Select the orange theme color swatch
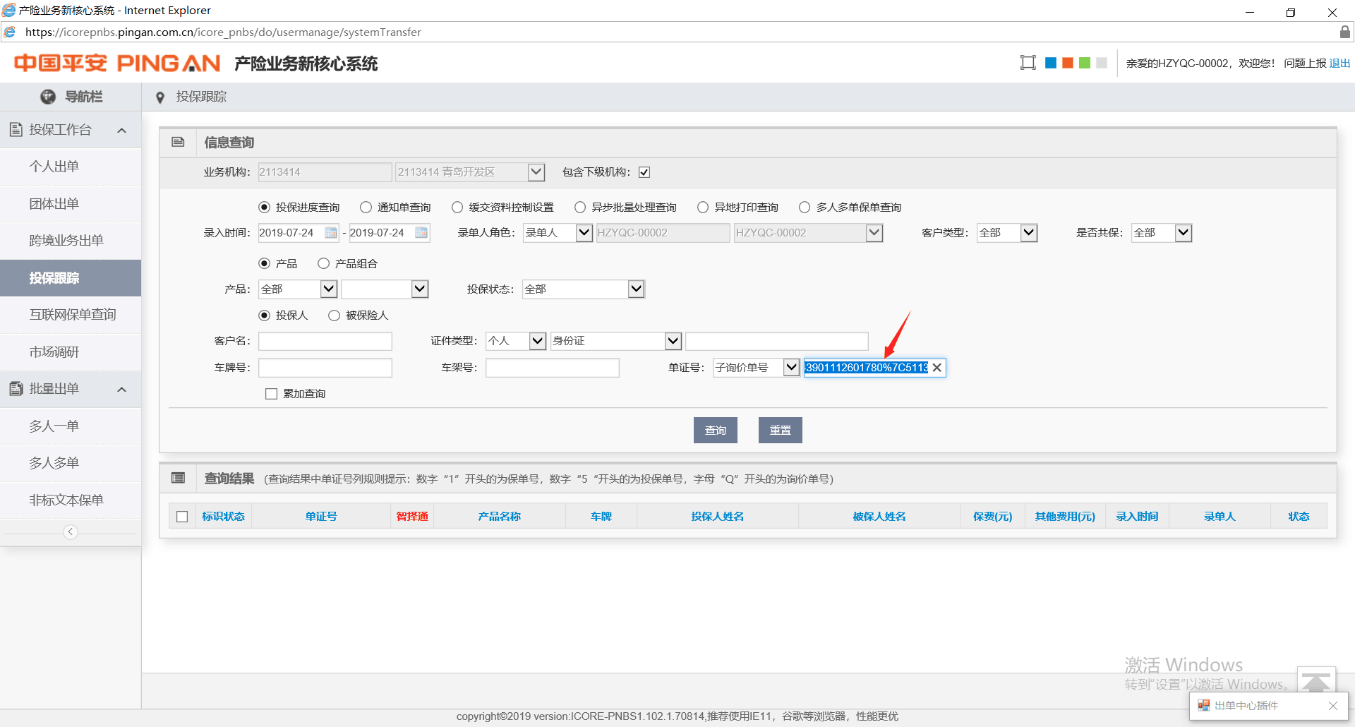 1068,63
